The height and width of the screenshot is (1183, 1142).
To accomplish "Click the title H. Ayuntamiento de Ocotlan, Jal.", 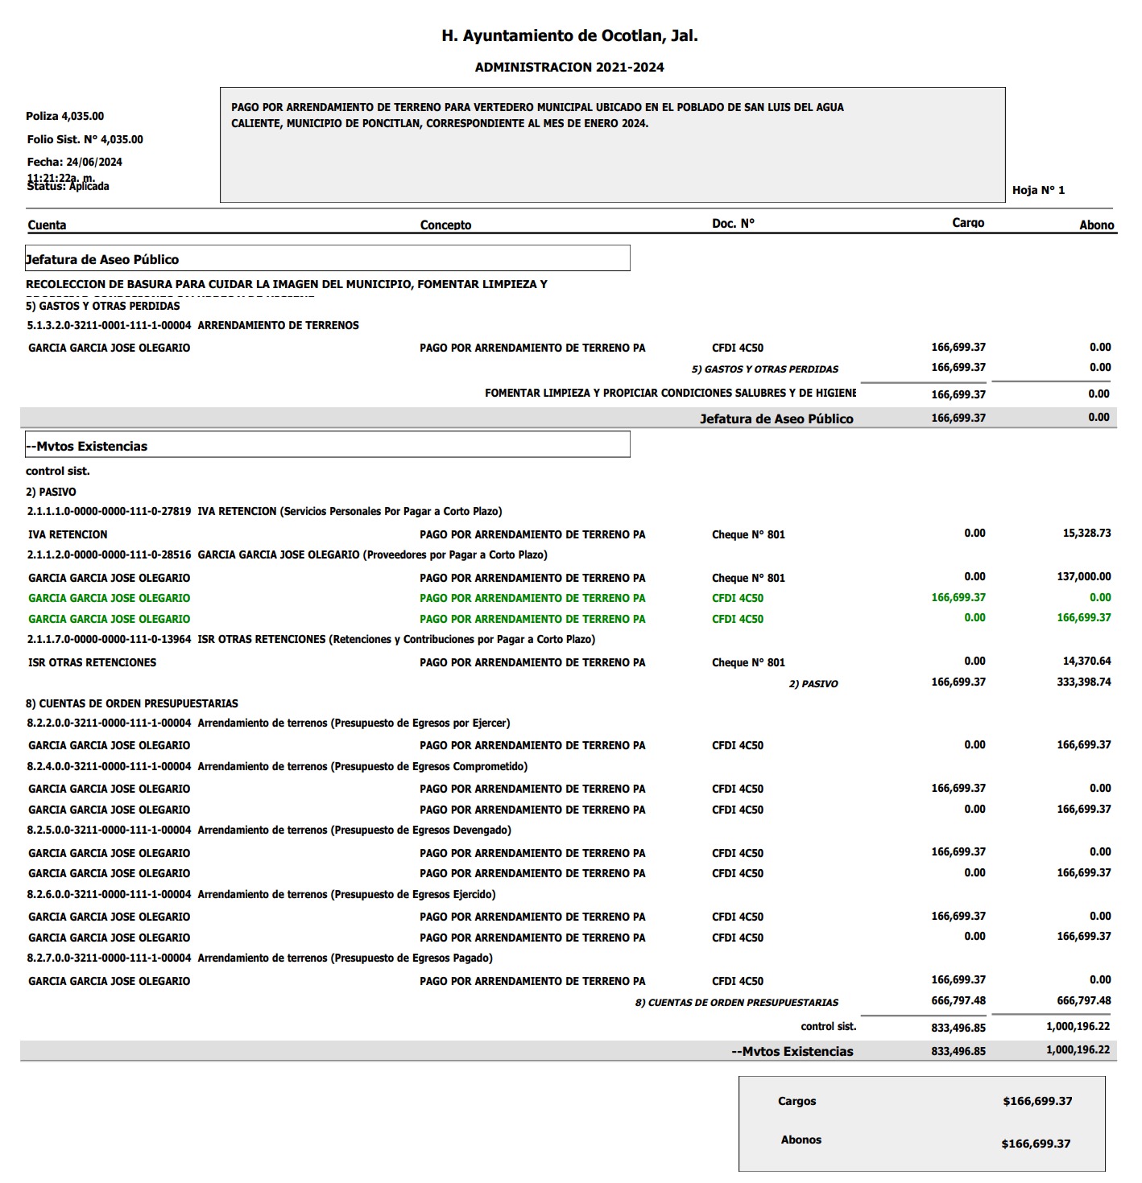I will (569, 36).
